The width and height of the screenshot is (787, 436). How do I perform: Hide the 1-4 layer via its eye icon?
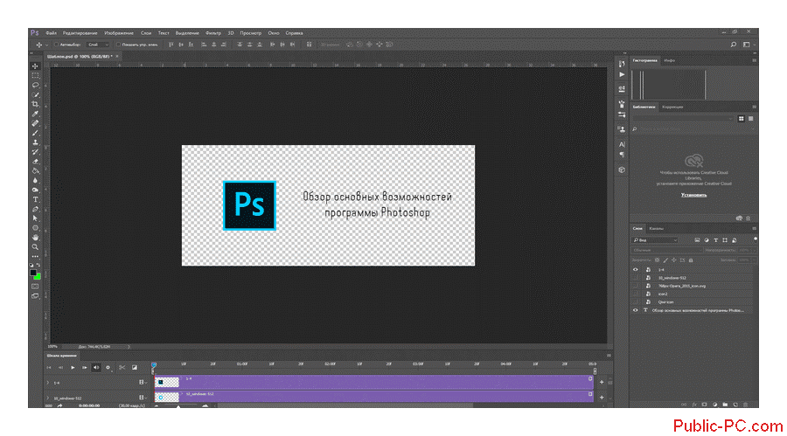[x=636, y=269]
